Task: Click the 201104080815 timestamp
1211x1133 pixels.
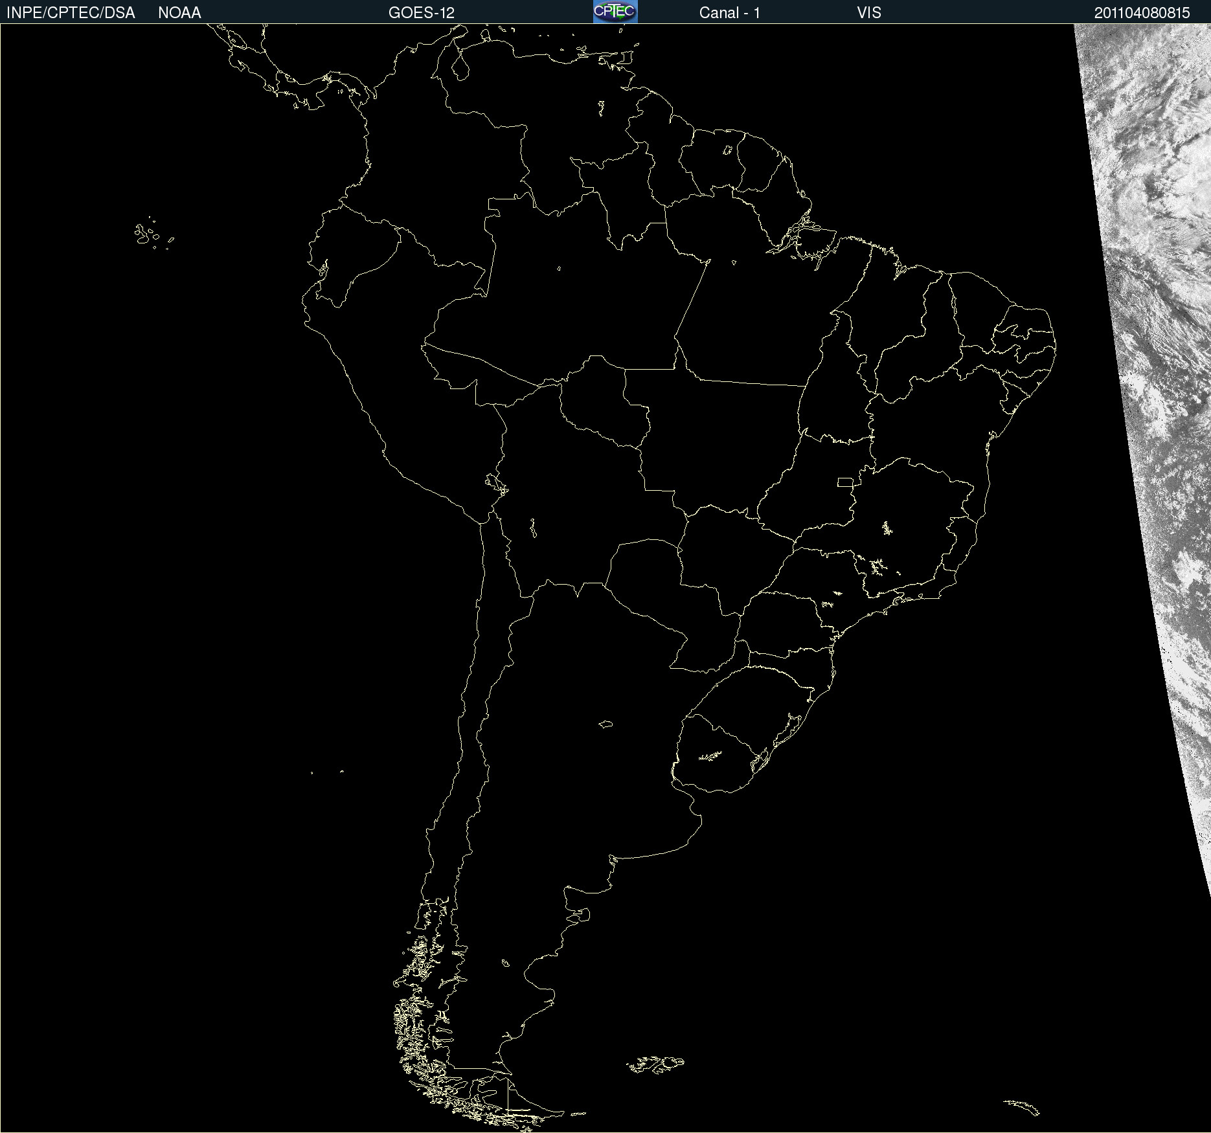Action: [1142, 13]
